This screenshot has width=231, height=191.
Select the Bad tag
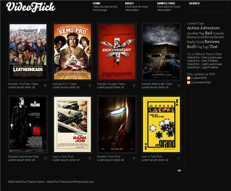coord(208,33)
